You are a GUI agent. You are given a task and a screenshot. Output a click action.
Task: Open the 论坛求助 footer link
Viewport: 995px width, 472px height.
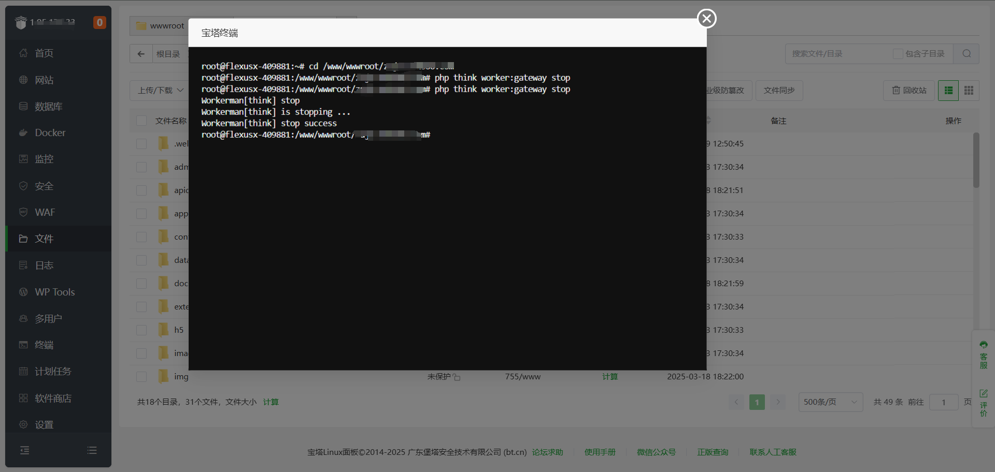click(x=547, y=452)
